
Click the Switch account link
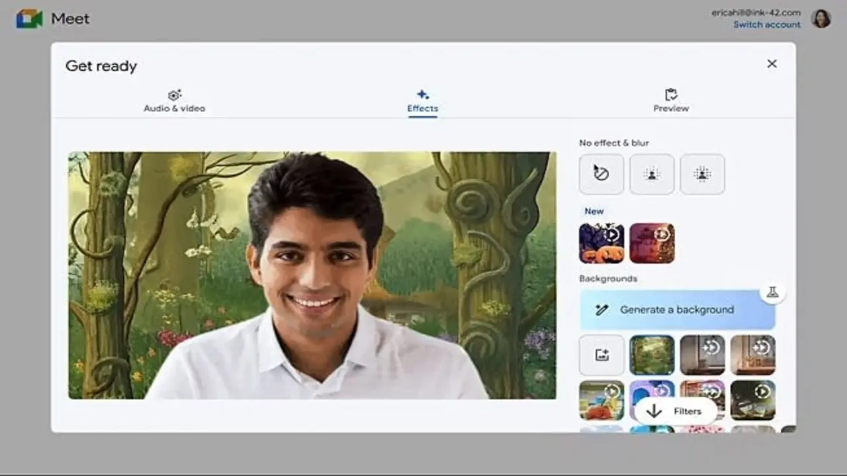(766, 24)
